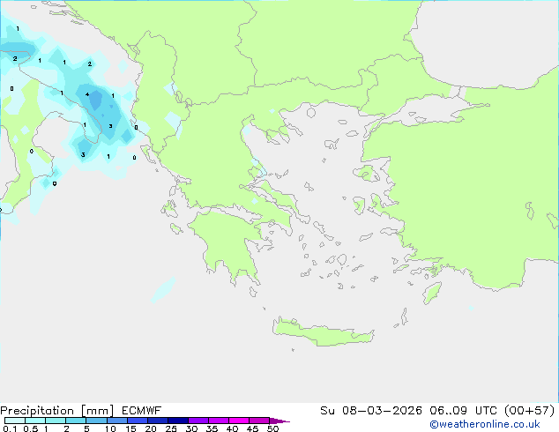Click the 25 mm dark blue legend swatch

coord(178,421)
